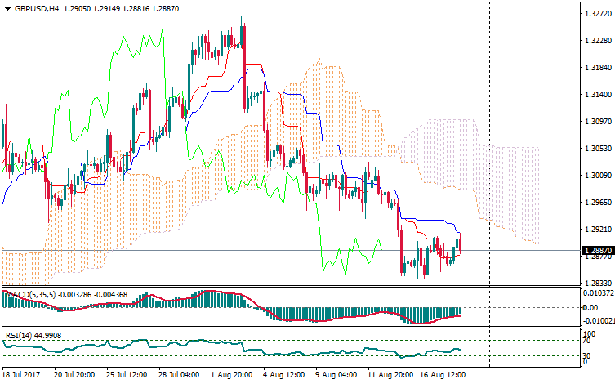Click the current price tag 1.28870

(x=597, y=250)
